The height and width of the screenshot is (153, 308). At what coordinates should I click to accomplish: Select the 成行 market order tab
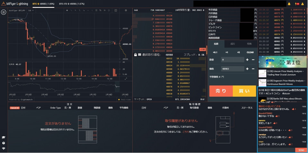(233, 44)
